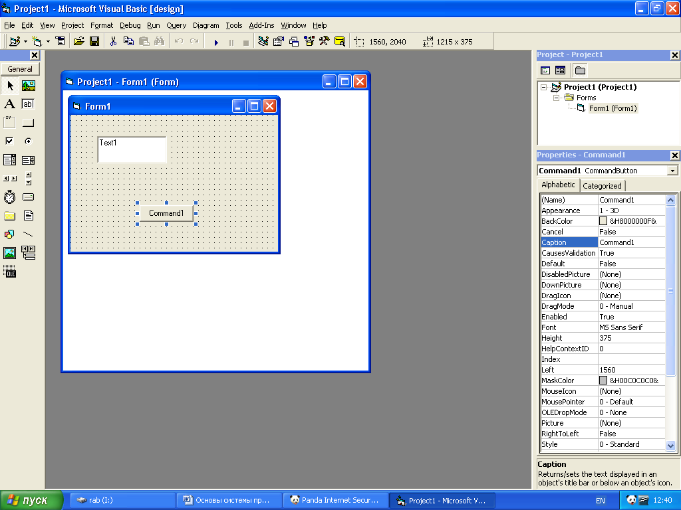The image size is (681, 510).
Task: Switch to Panda Internet Security taskbar item
Action: click(x=335, y=501)
